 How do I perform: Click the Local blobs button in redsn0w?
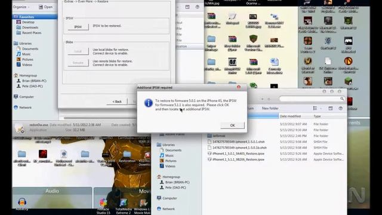click(x=78, y=51)
